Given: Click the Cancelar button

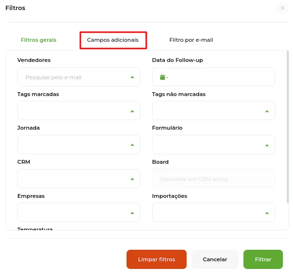Looking at the screenshot, I should [x=215, y=259].
